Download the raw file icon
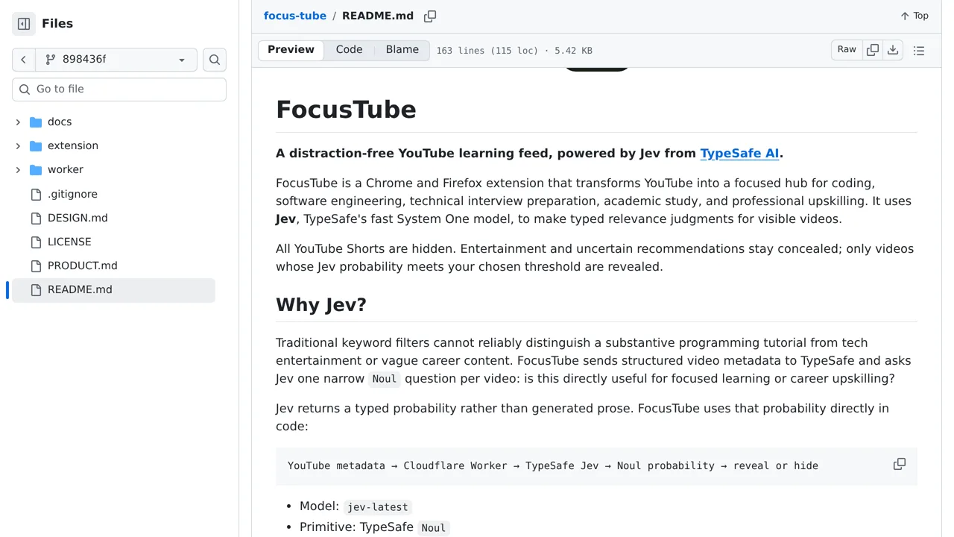This screenshot has height=537, width=954. [893, 50]
